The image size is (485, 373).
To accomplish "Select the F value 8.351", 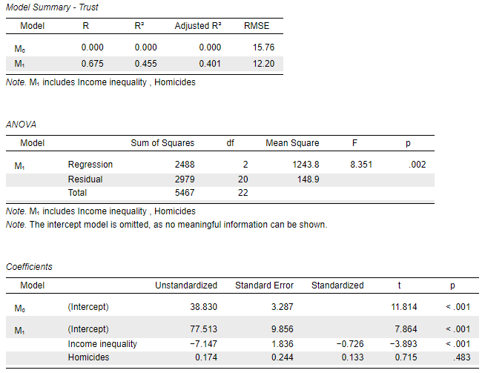I will tap(360, 165).
